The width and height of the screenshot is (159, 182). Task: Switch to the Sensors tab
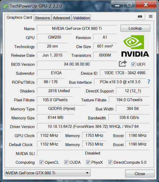coord(42,18)
